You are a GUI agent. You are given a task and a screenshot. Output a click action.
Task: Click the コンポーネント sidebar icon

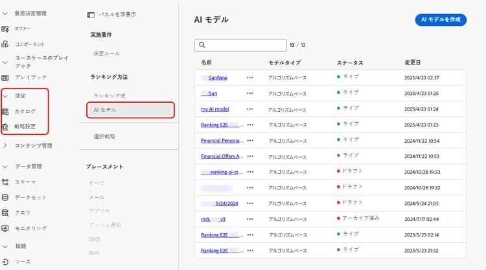[5, 44]
